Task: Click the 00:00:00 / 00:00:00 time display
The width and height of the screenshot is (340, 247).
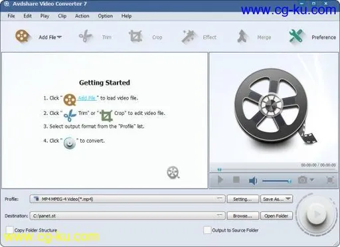Action: [318, 165]
